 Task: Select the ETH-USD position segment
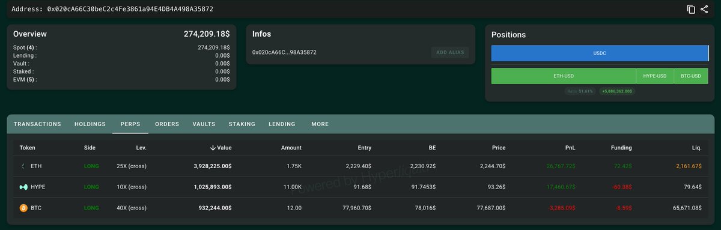tap(564, 76)
